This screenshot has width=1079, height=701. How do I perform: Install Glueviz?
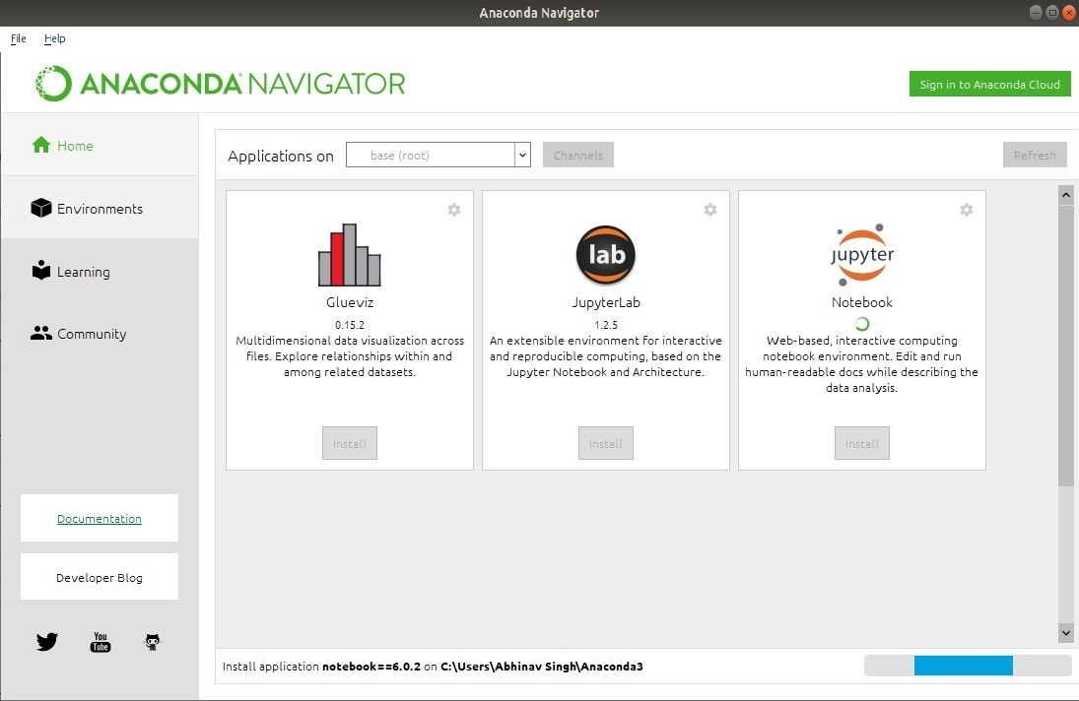[x=350, y=443]
